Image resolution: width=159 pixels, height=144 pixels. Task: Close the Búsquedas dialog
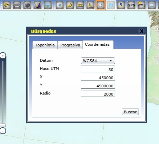(x=142, y=31)
